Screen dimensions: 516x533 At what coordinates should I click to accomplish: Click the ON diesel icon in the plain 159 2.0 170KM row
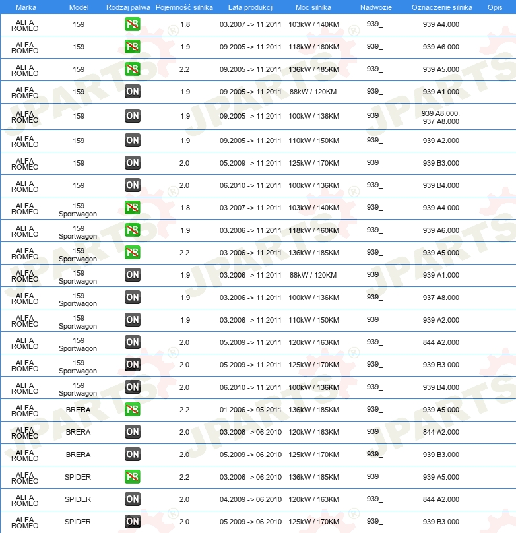click(133, 163)
